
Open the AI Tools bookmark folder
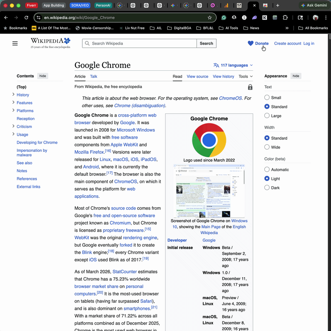point(228,28)
